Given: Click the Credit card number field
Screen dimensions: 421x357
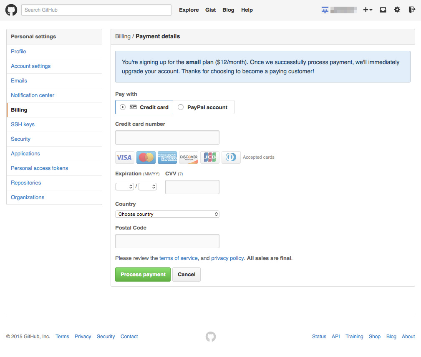Looking at the screenshot, I should coord(167,137).
